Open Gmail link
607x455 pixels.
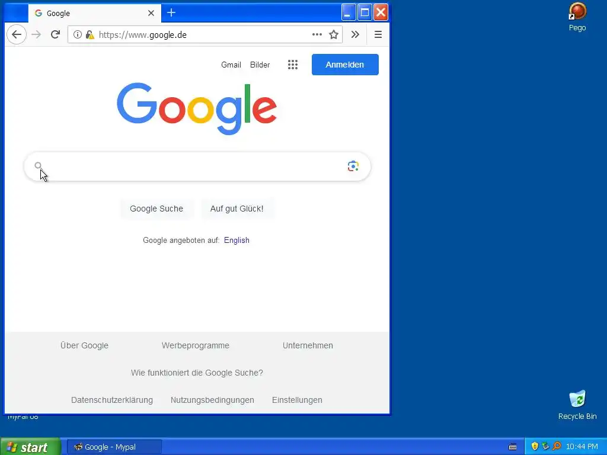231,65
